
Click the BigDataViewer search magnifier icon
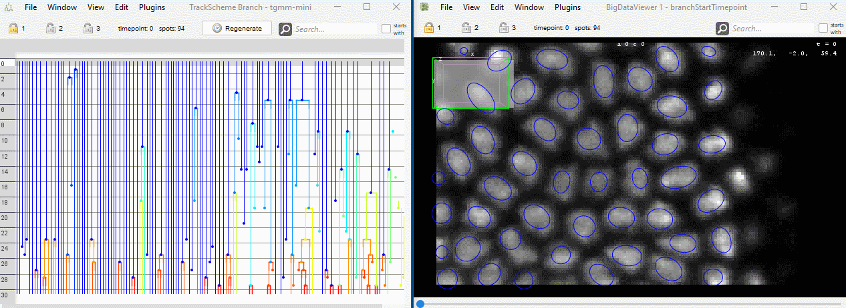722,29
